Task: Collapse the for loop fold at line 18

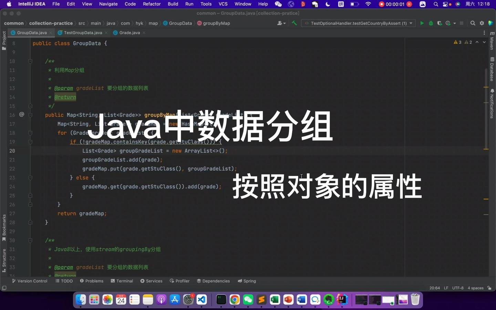Action: pos(30,133)
